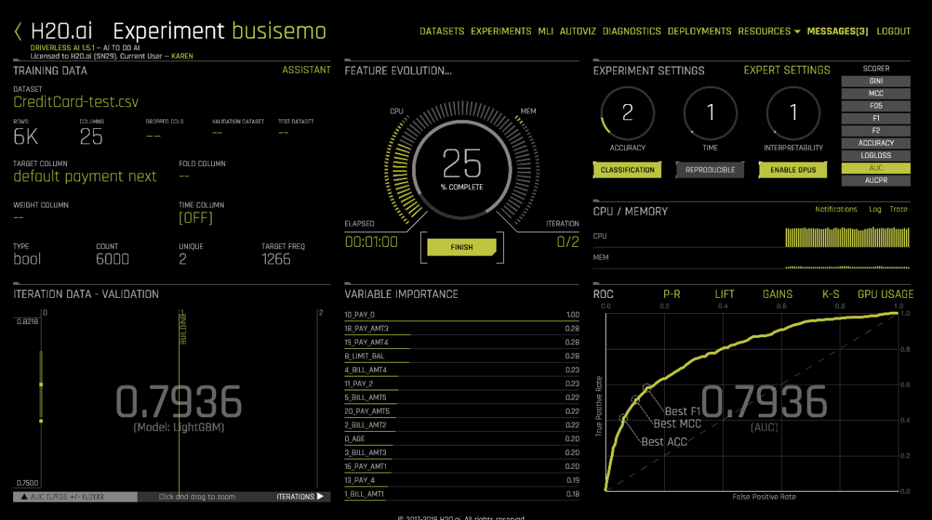Click the back arrow beside H2O.ai
The height and width of the screenshot is (520, 932).
coord(18,31)
